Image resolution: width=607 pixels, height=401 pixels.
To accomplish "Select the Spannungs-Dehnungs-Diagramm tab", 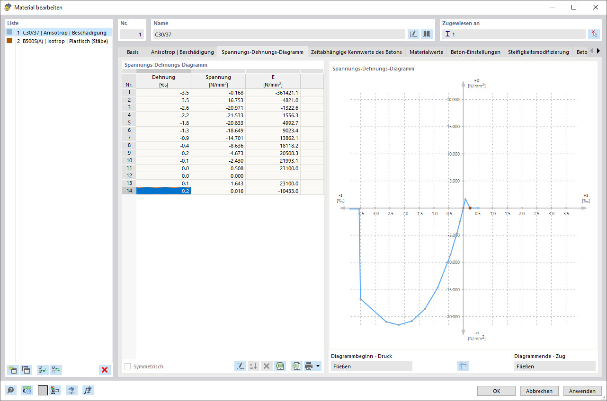I will click(x=262, y=52).
